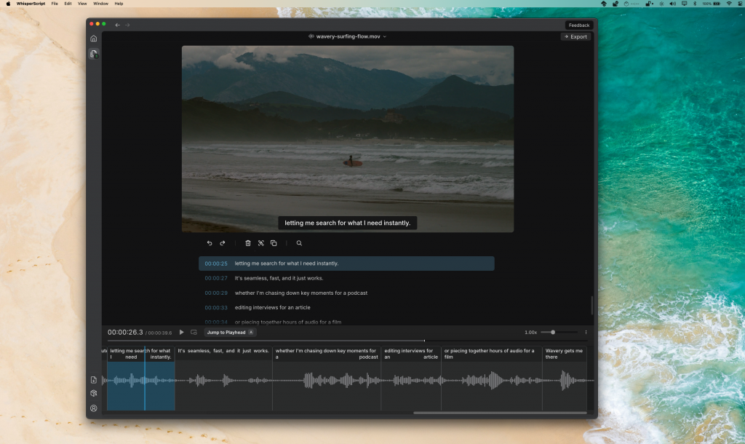Open the Help menu
Screen dimensions: 745x444
click(x=119, y=4)
